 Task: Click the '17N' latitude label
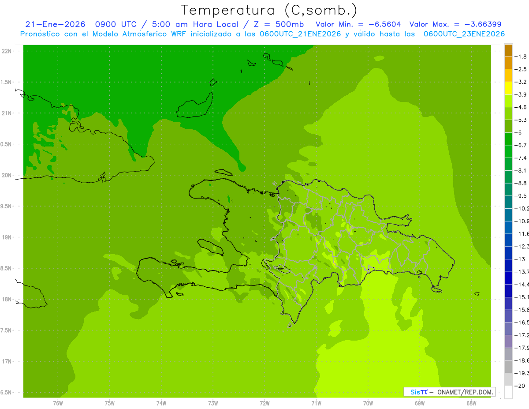[x=6, y=361]
